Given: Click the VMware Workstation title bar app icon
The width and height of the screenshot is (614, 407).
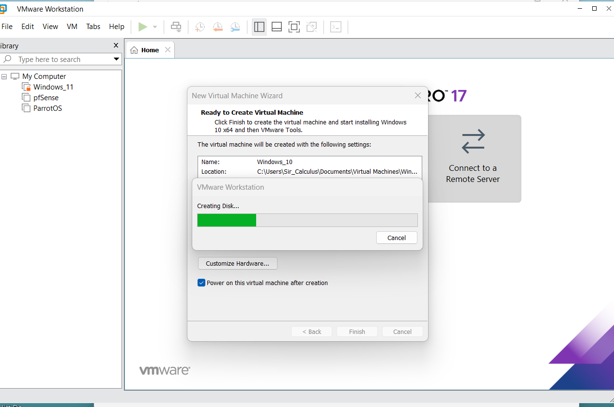Looking at the screenshot, I should pyautogui.click(x=3, y=9).
